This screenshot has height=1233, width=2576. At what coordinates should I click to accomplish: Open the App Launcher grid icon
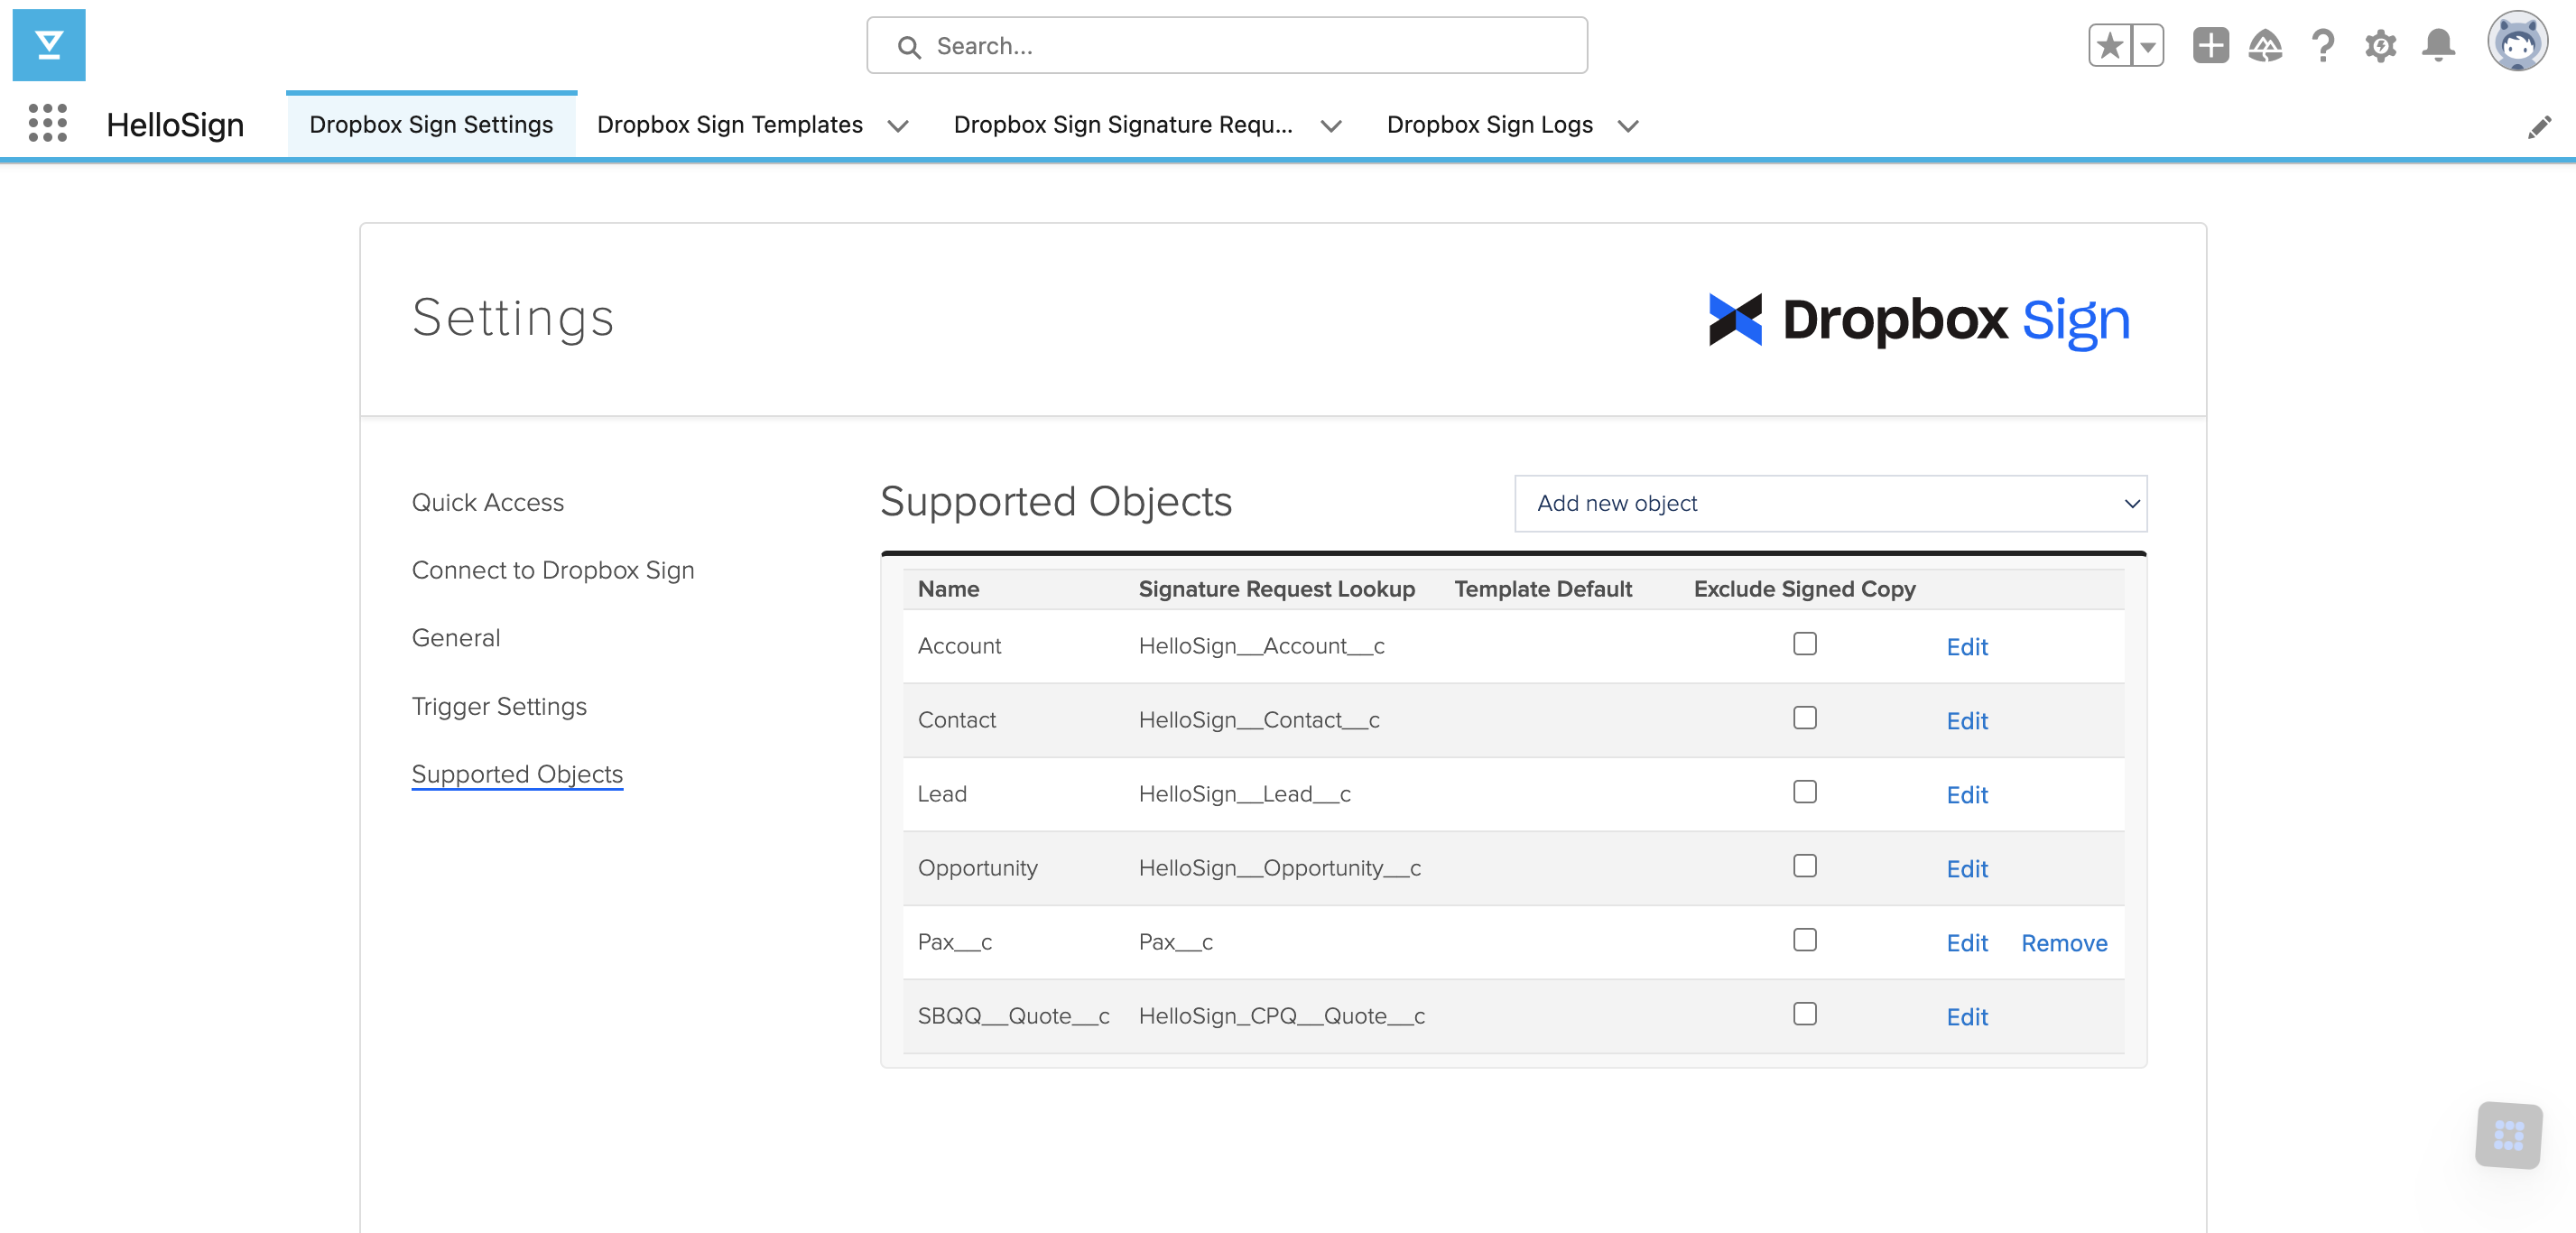47,124
